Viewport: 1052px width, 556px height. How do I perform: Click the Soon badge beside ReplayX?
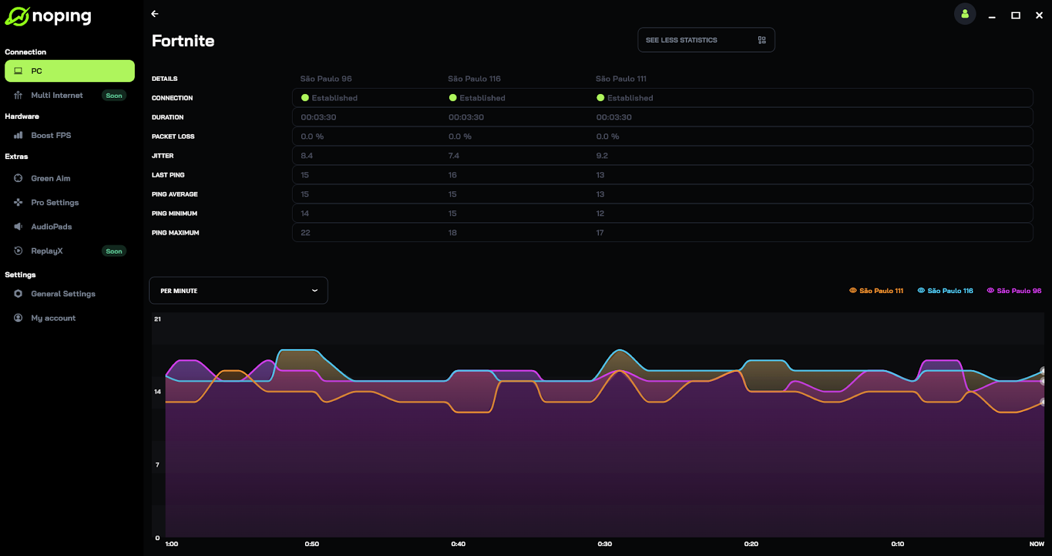tap(114, 251)
